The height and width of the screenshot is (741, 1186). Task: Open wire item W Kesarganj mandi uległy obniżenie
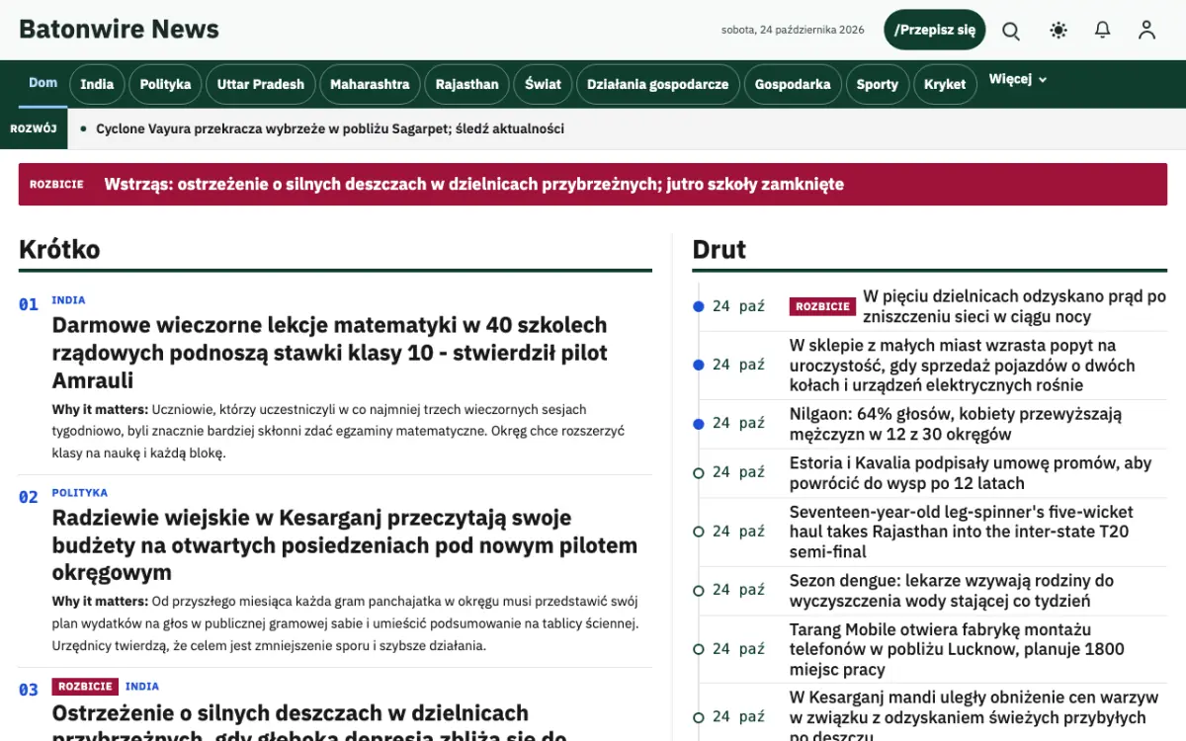(974, 716)
